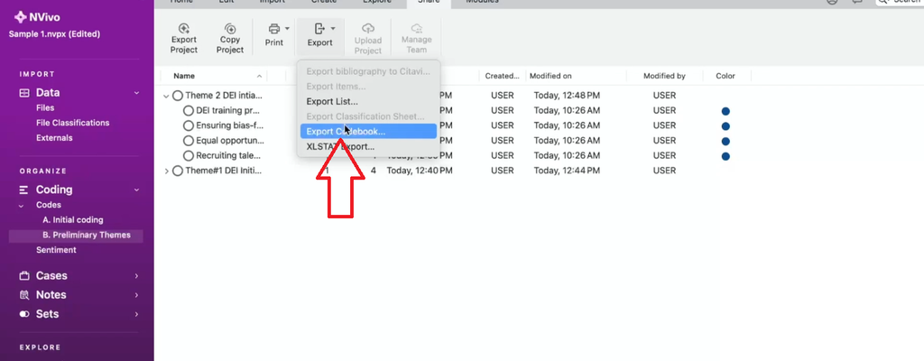
Task: Click the NVivo logo in the sidebar
Action: pyautogui.click(x=21, y=17)
